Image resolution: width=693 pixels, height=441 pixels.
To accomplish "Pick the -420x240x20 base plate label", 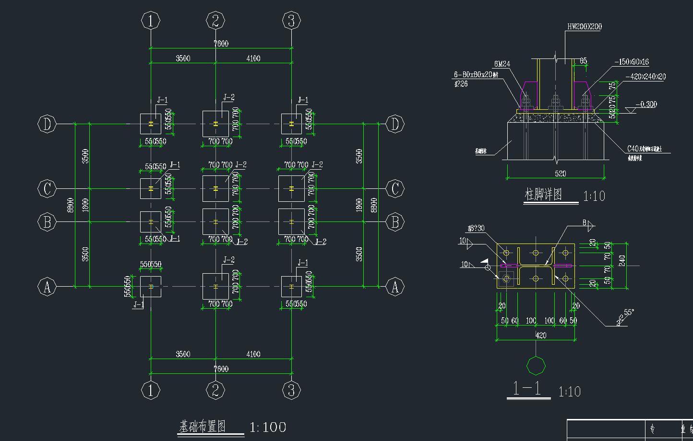I will 645,77.
